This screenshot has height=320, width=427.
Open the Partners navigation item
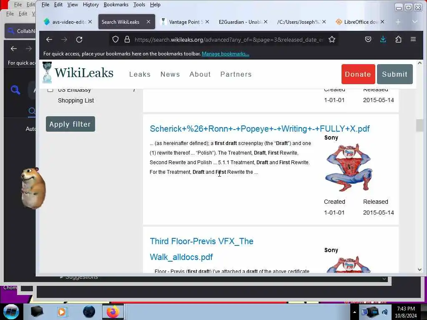point(236,74)
